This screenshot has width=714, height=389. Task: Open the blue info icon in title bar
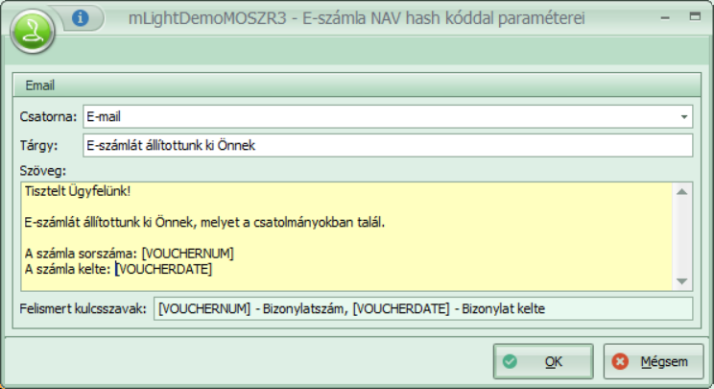pos(82,17)
